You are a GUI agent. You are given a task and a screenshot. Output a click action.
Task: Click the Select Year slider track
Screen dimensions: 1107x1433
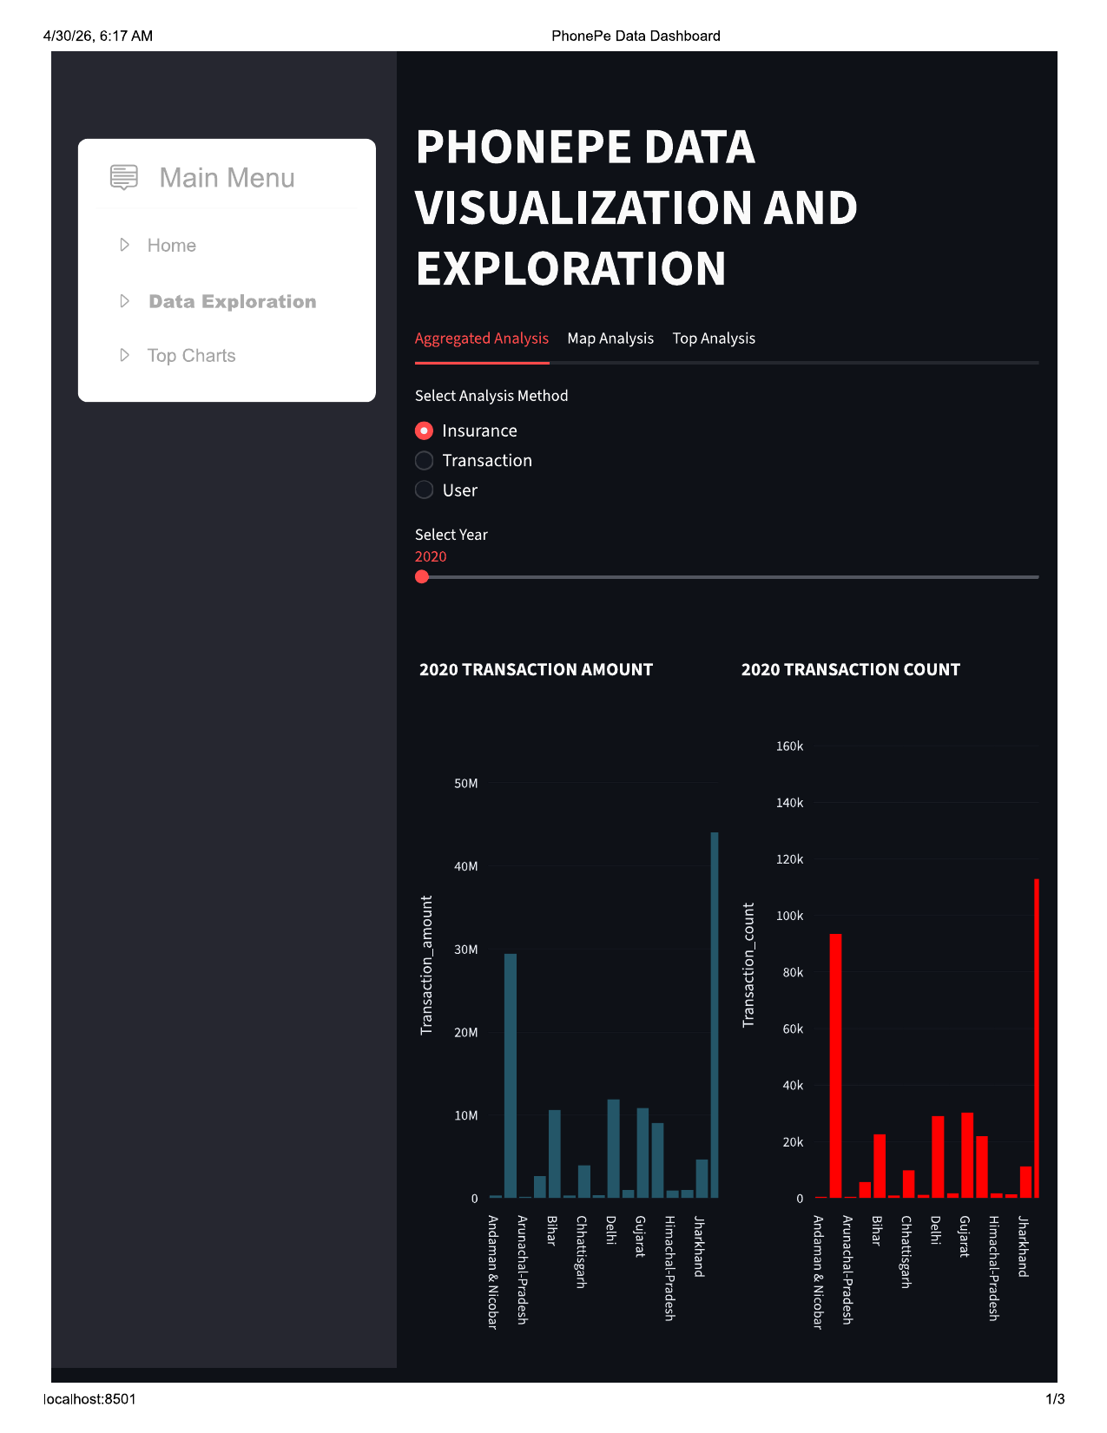pos(727,576)
